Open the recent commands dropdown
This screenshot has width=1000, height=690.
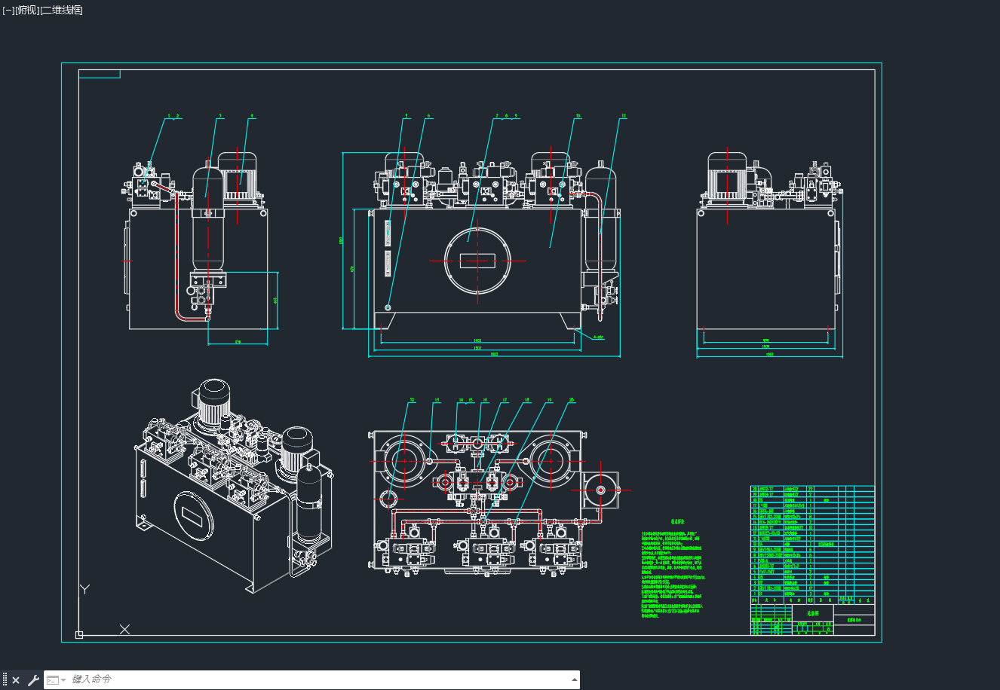[56, 680]
